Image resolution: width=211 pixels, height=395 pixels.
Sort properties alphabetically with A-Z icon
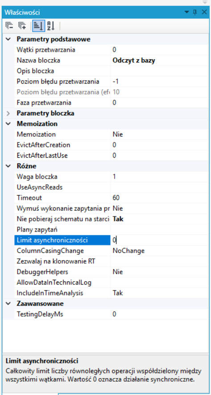point(51,26)
